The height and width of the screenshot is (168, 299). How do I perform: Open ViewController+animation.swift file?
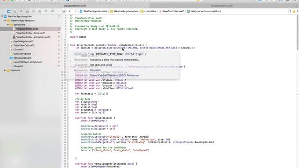(33, 37)
